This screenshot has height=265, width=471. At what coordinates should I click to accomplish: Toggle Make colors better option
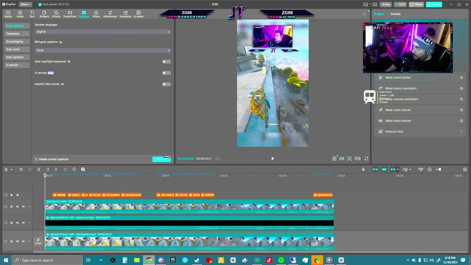[461, 78]
